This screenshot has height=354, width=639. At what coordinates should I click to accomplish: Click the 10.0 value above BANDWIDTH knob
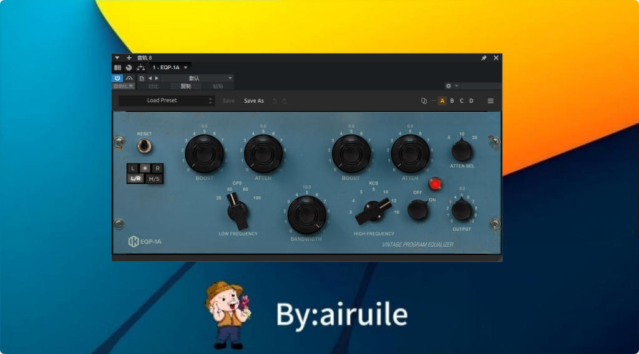pos(306,187)
